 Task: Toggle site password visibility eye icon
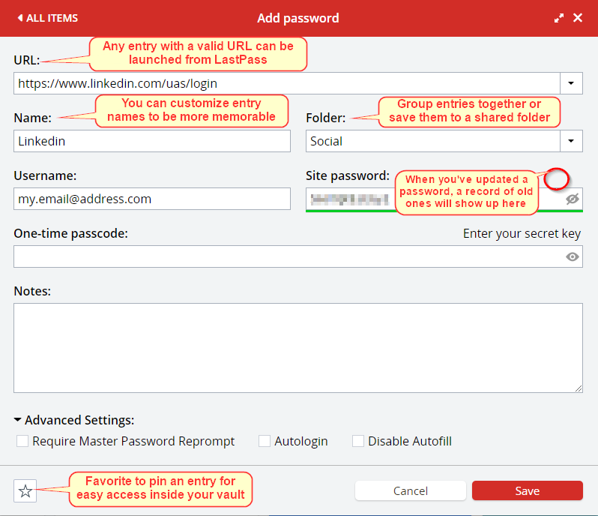pyautogui.click(x=572, y=199)
